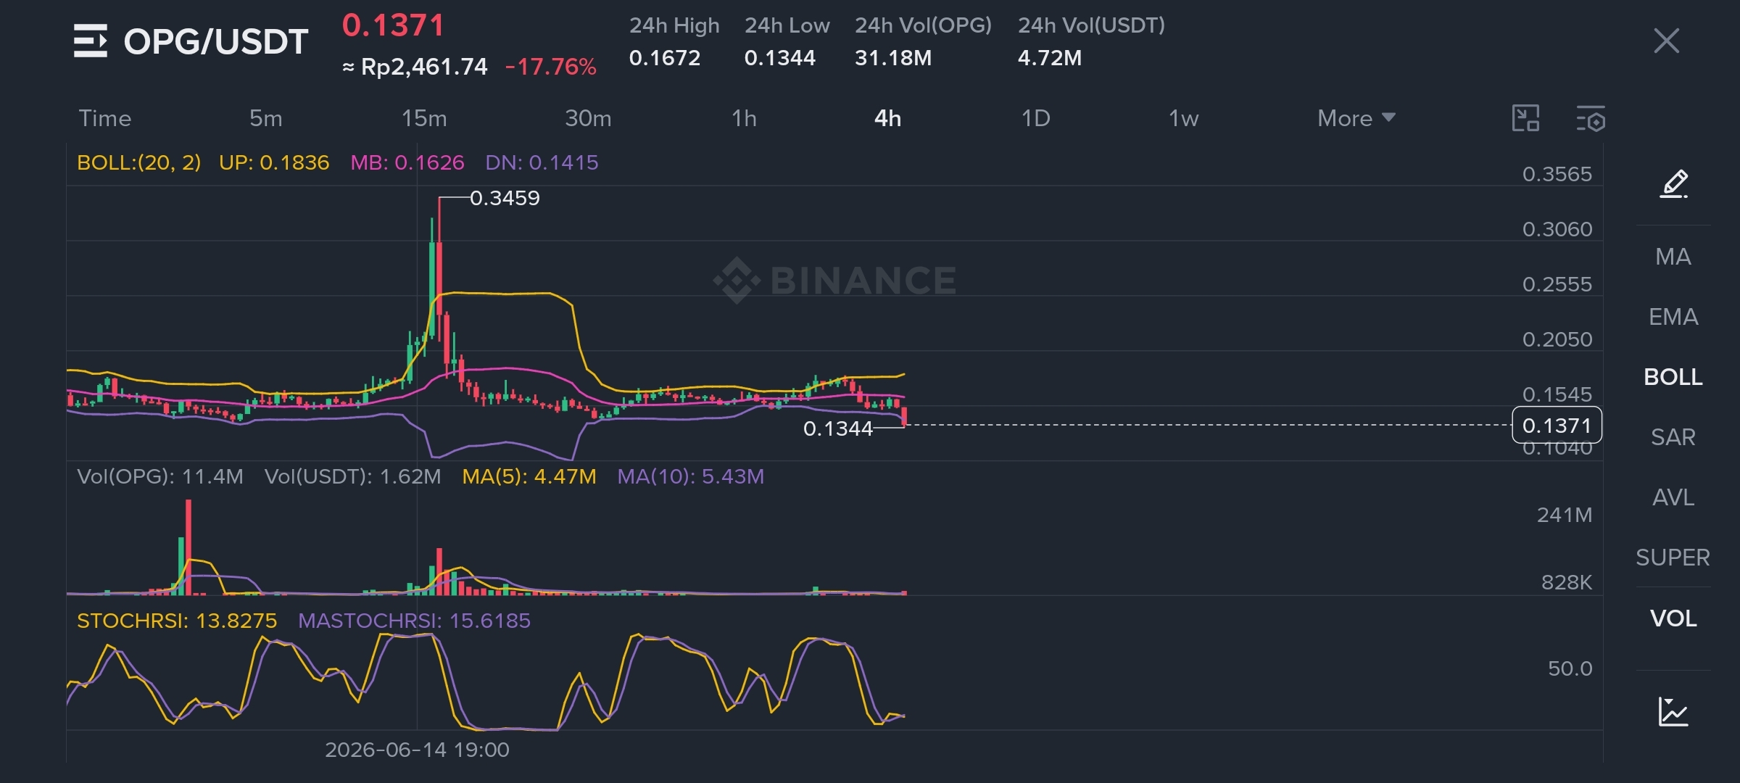This screenshot has width=1740, height=783.
Task: Tap the -17.76% price change
Action: pos(551,67)
